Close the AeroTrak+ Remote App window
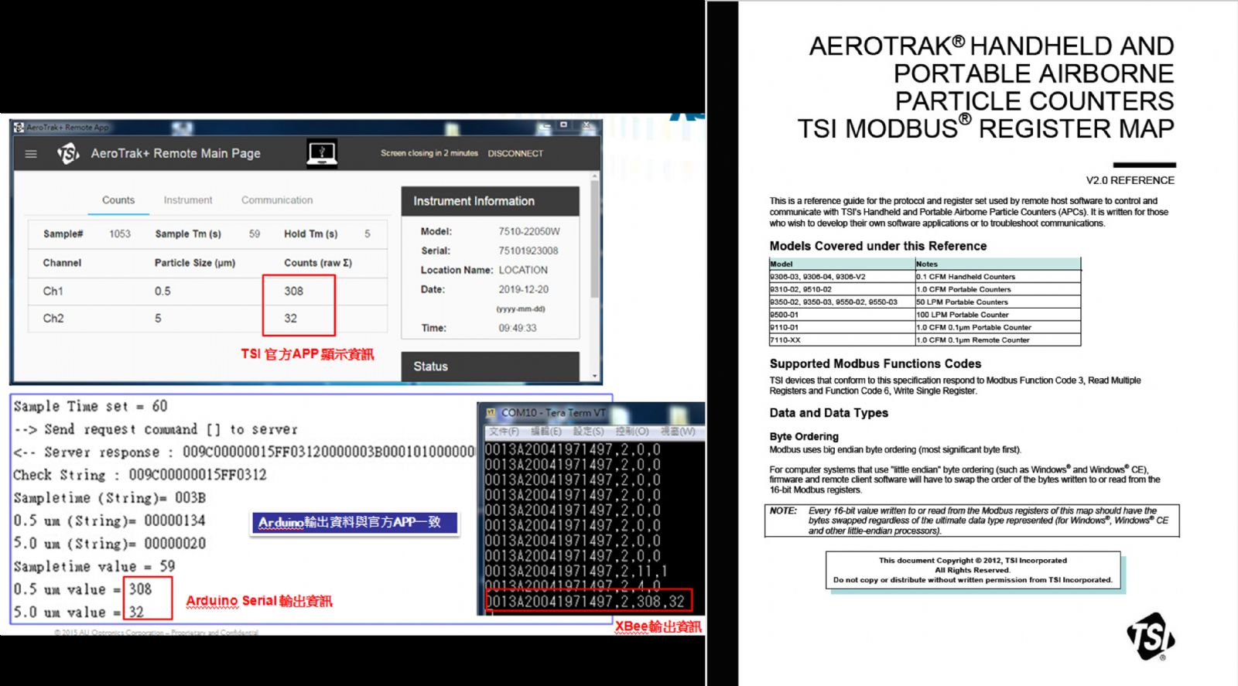Screen dimensions: 1238x686 point(587,125)
